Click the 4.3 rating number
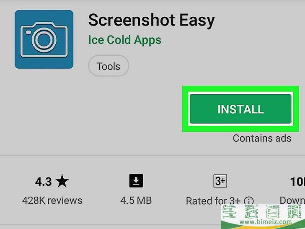This screenshot has height=229, width=305. 44,182
